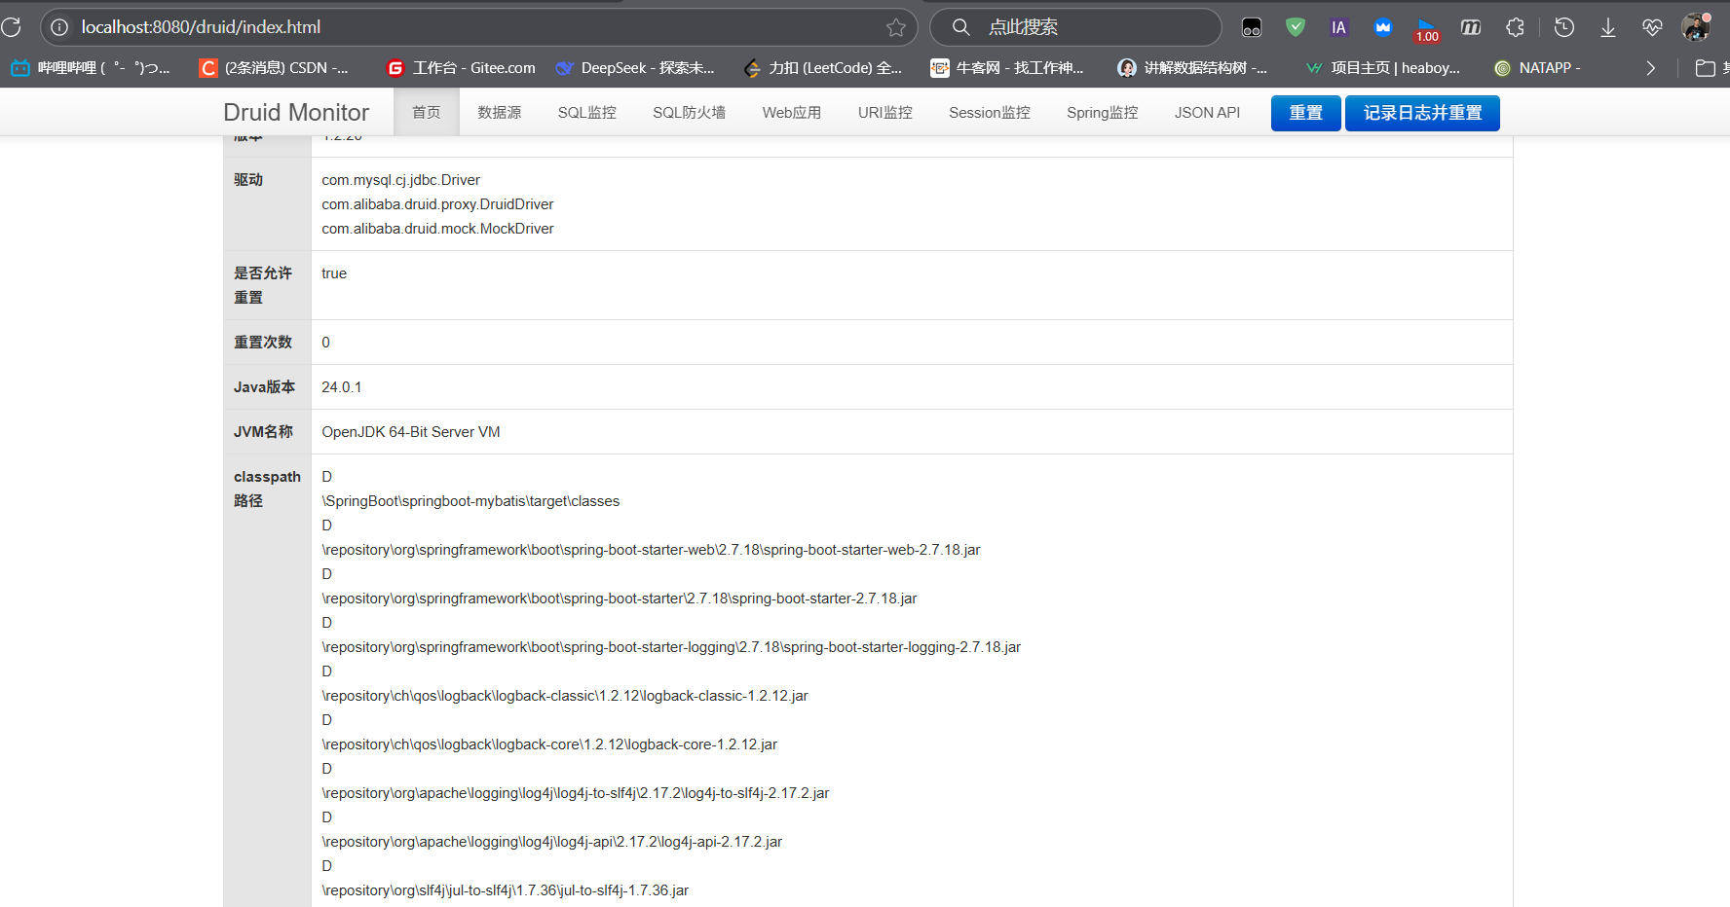Screen dimensions: 1730x907
Task: Open the 项目主页 heaboy bookmark
Action: pos(1383,68)
